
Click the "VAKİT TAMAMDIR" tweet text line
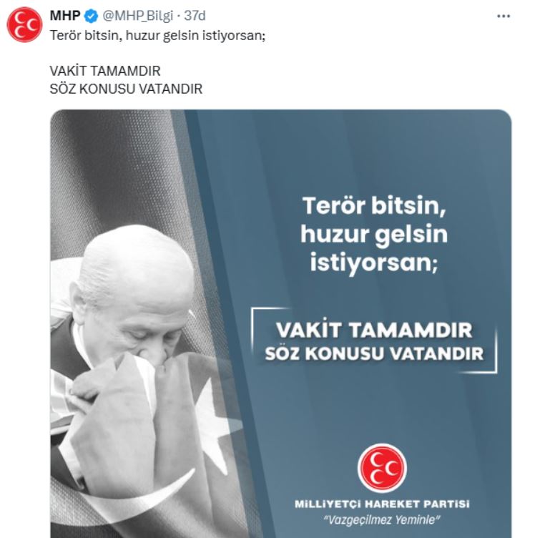pyautogui.click(x=105, y=71)
